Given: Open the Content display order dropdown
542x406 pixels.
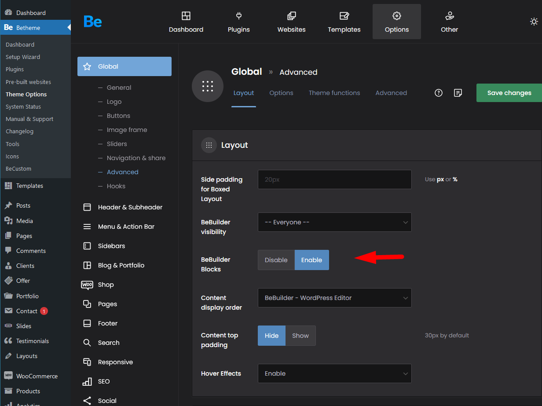Looking at the screenshot, I should [x=335, y=298].
